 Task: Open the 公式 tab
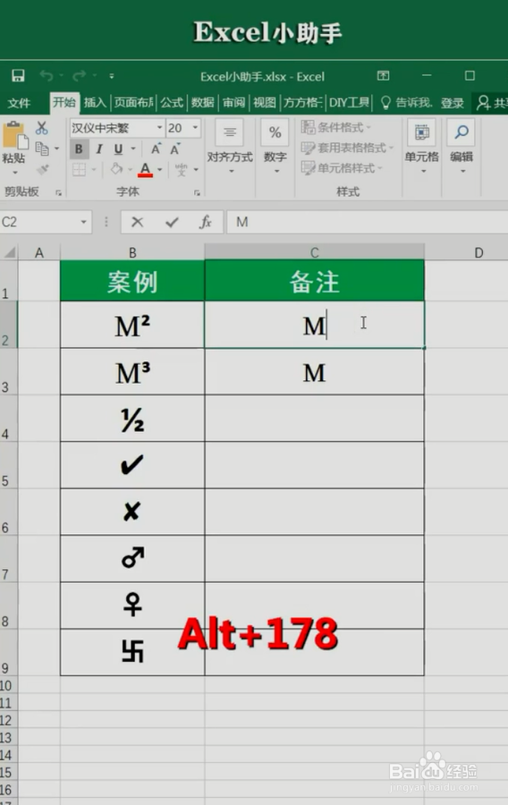click(x=172, y=103)
